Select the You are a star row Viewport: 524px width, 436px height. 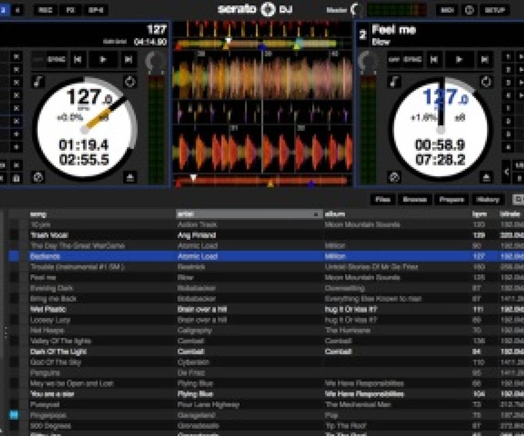(x=266, y=394)
